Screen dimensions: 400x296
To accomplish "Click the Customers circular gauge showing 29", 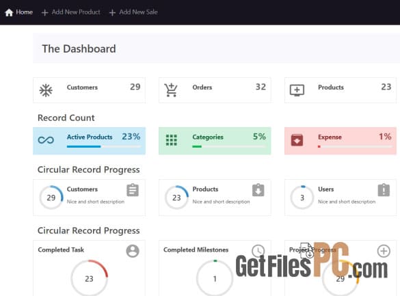I will (51, 198).
